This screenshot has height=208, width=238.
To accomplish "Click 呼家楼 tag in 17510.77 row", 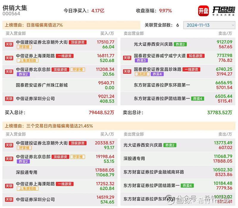I will click(24, 47).
